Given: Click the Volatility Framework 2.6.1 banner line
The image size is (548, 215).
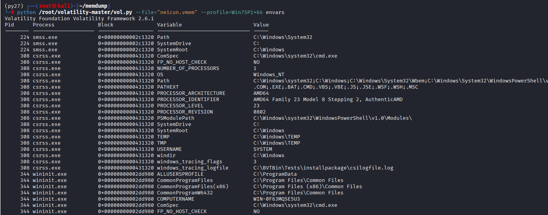Looking at the screenshot, I should click(x=79, y=19).
